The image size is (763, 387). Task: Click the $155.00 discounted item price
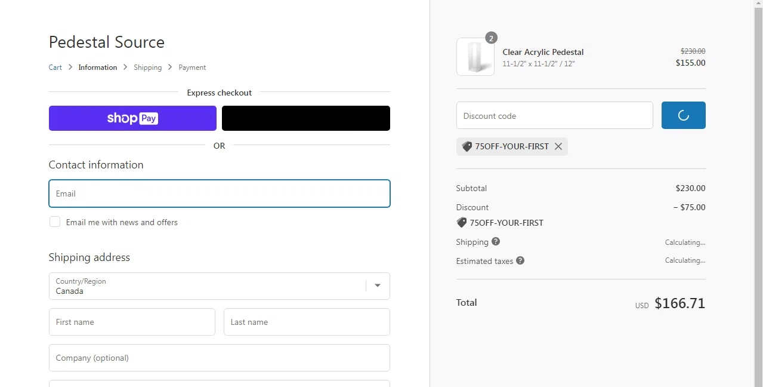pos(691,63)
